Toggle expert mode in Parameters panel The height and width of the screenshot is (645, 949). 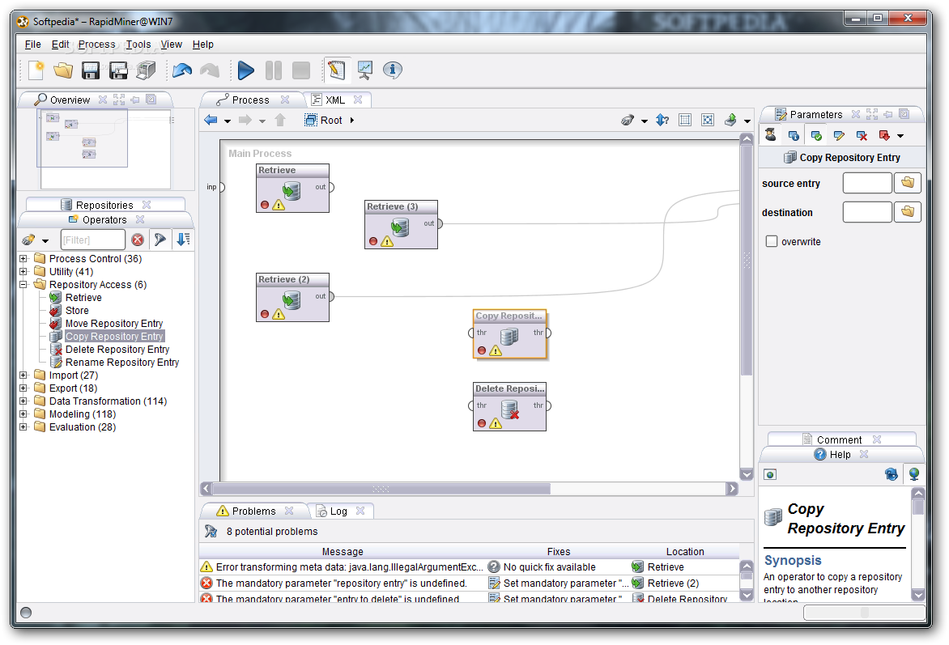click(771, 135)
